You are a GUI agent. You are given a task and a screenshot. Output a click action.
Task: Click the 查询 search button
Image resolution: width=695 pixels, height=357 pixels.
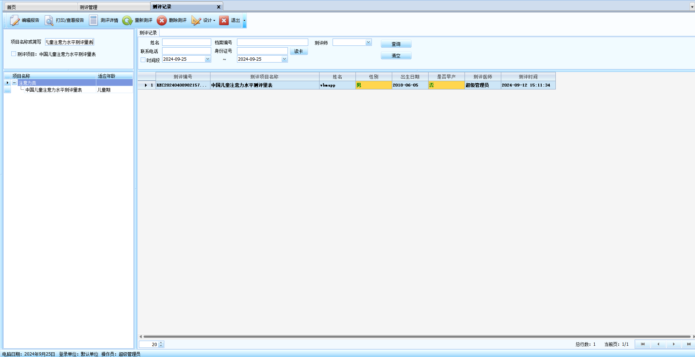tap(396, 44)
